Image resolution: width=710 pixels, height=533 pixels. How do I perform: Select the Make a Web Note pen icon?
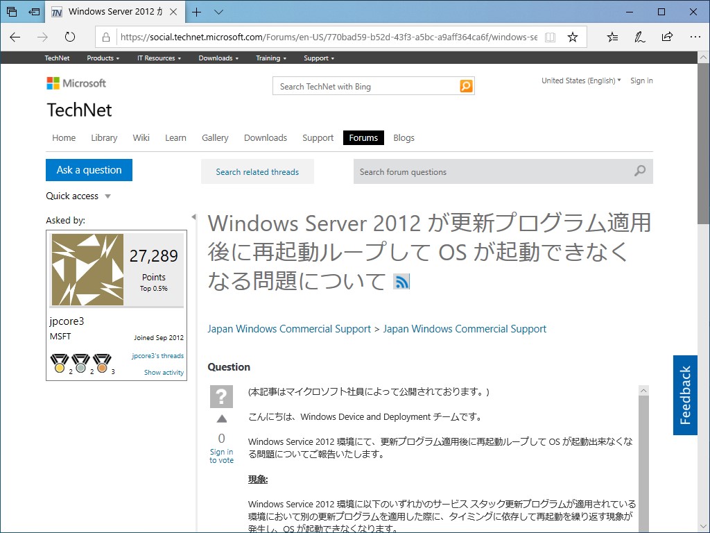639,36
